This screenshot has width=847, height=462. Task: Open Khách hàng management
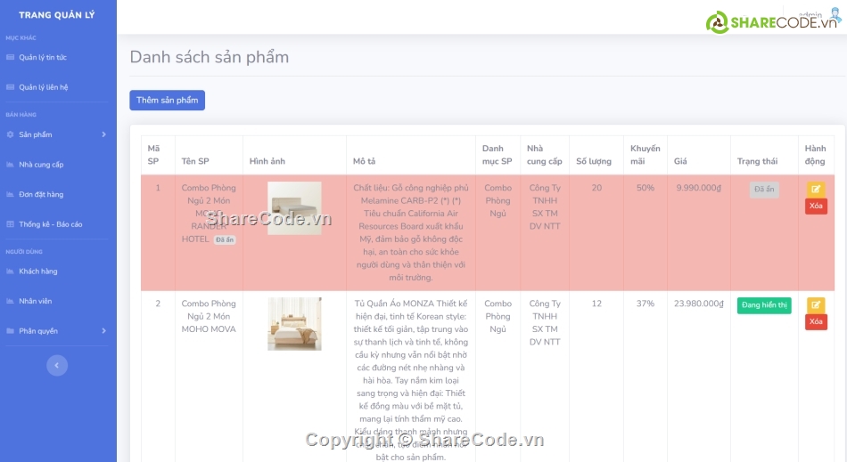(x=37, y=272)
